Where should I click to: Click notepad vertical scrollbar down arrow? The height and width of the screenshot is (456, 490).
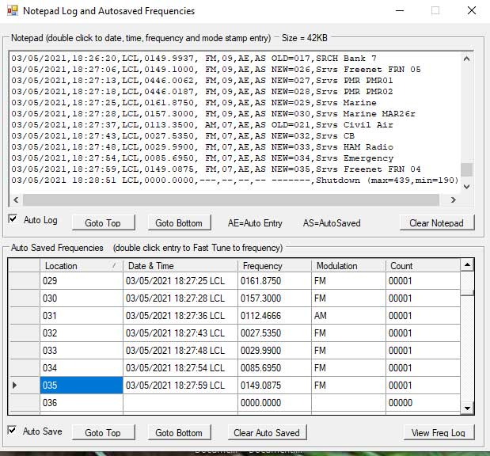tap(466, 187)
